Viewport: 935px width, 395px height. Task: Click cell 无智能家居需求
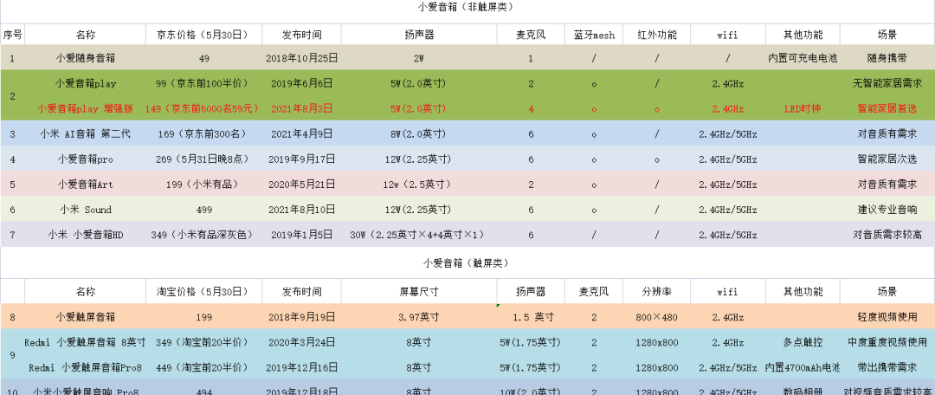pyautogui.click(x=887, y=83)
